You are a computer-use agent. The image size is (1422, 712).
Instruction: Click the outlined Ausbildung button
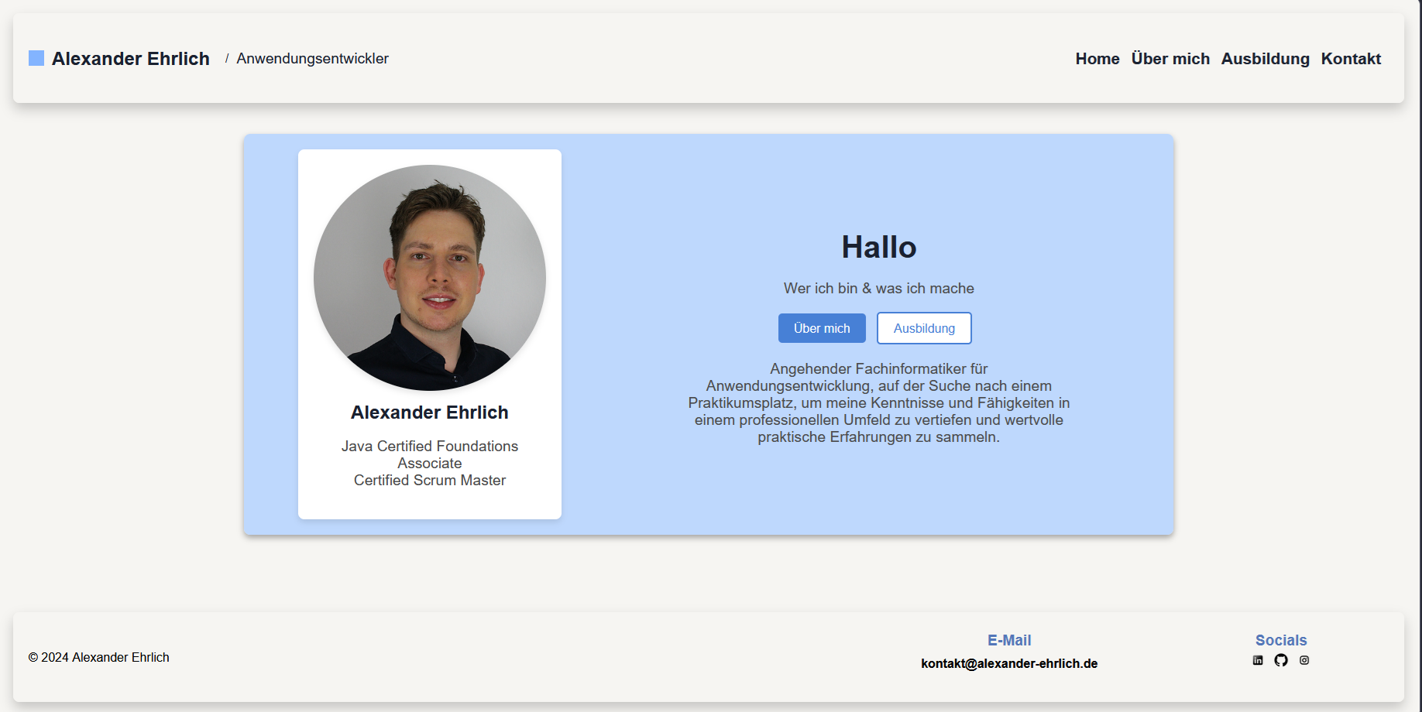point(924,328)
